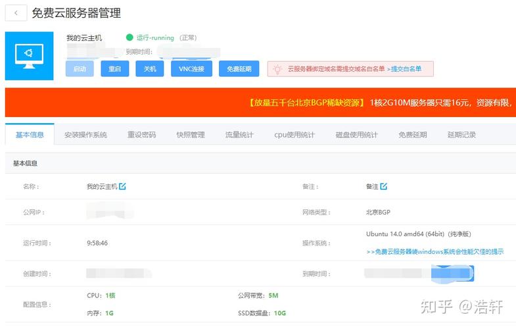516x329 pixels.
Task: Open the 流量统计 tab
Action: [x=239, y=135]
